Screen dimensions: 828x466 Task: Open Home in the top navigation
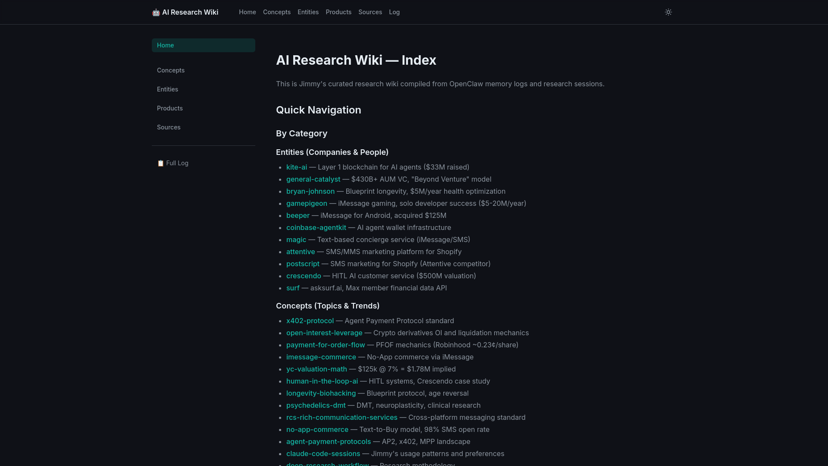[x=248, y=12]
